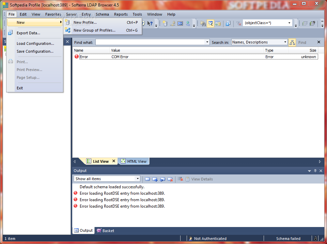Choose Export Data... in the File menu

[35, 33]
